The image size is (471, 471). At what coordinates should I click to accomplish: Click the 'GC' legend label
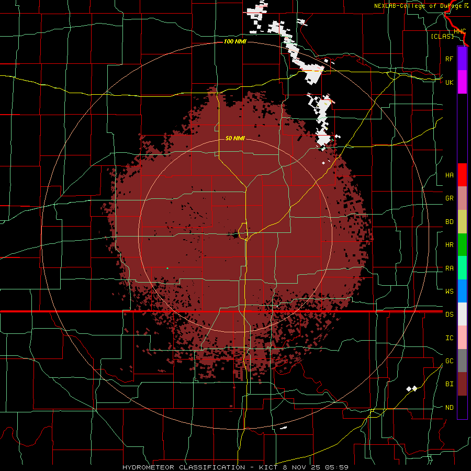(x=450, y=361)
